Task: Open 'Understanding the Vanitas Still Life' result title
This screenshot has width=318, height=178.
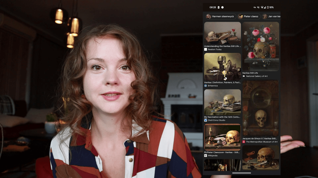Action: click(222, 46)
